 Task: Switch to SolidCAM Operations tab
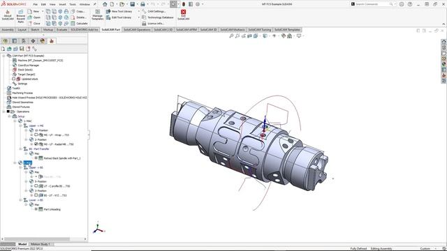[137, 29]
